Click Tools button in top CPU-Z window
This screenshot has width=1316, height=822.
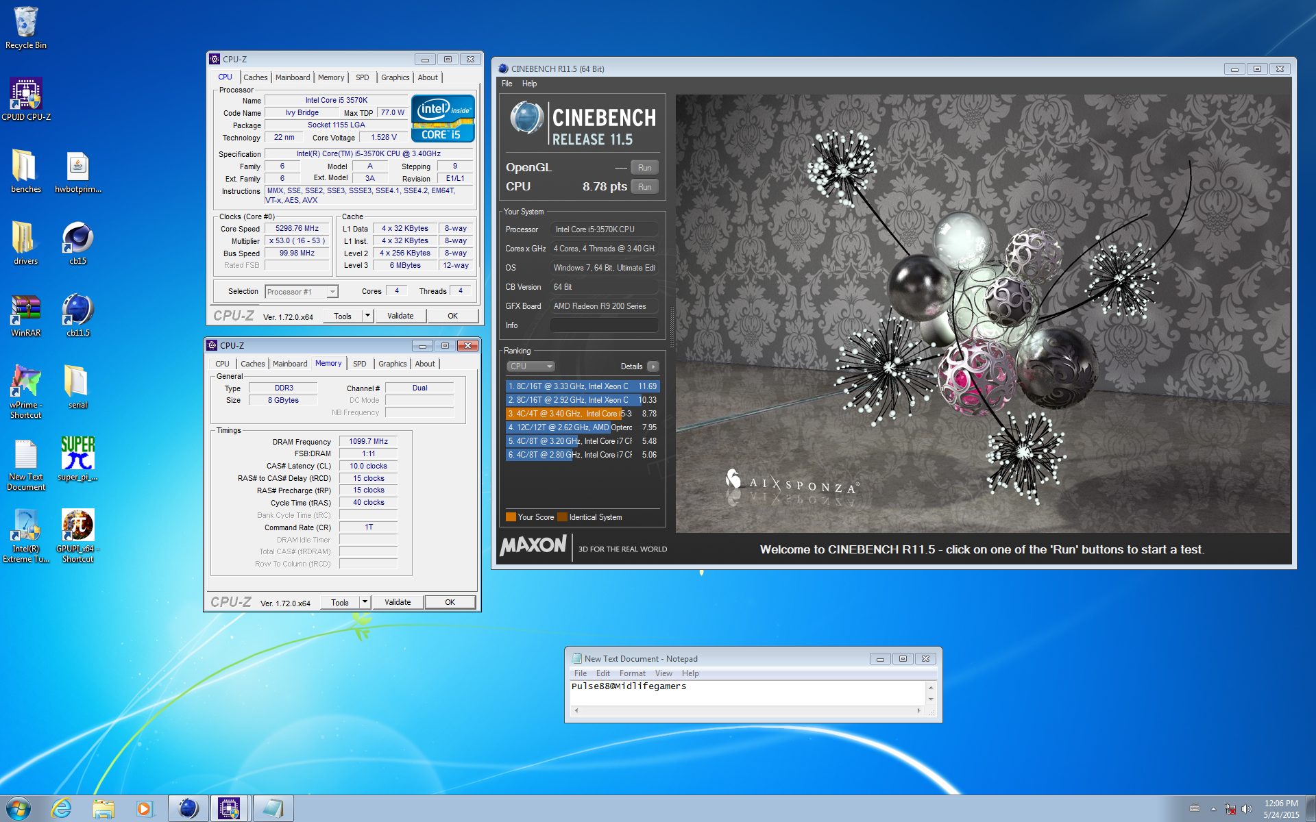click(343, 316)
